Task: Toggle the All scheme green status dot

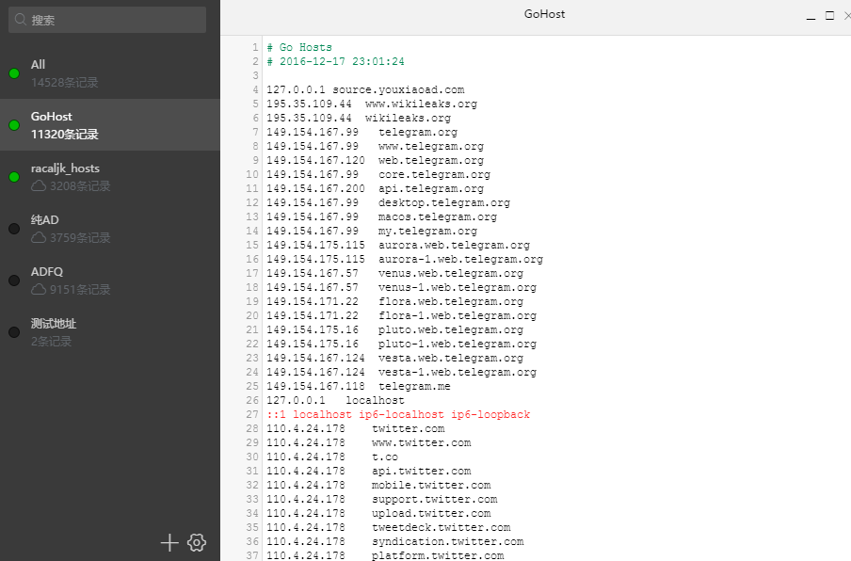Action: pos(15,73)
